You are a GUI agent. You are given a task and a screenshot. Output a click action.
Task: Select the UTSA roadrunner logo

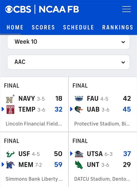[x=79, y=154]
